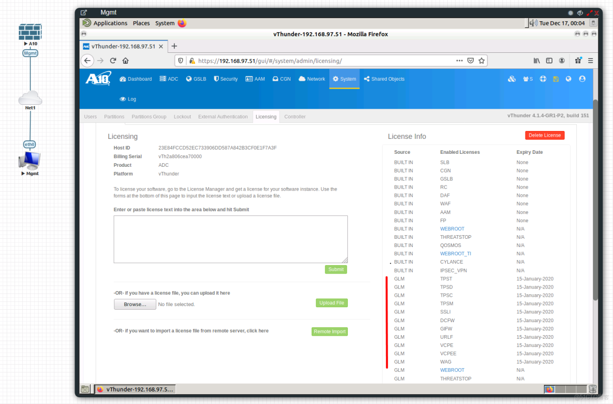Screen dimensions: 613x404
Task: Open the System menu in desktop top panel
Action: [x=165, y=23]
